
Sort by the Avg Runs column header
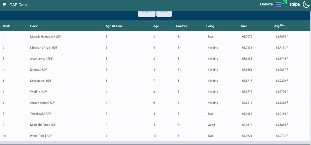[x=280, y=26]
